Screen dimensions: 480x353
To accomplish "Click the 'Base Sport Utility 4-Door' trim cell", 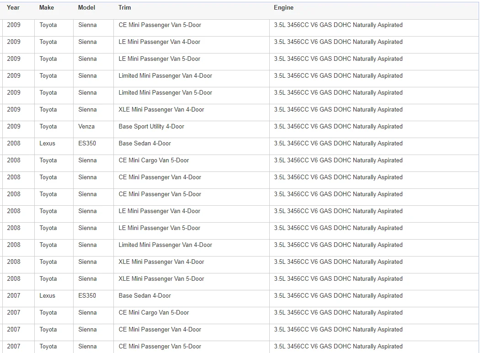I will tap(151, 127).
